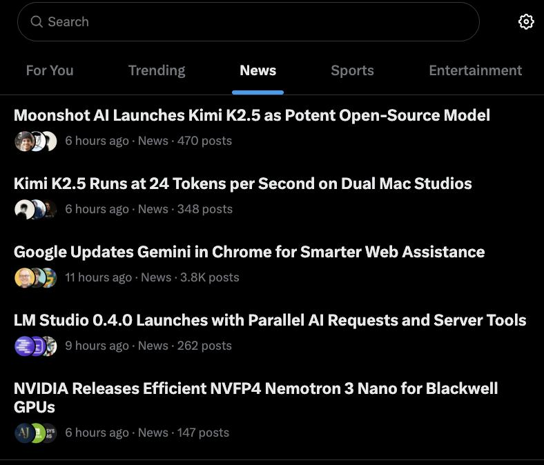Switch to the Sports tab
The image size is (544, 465).
click(352, 70)
